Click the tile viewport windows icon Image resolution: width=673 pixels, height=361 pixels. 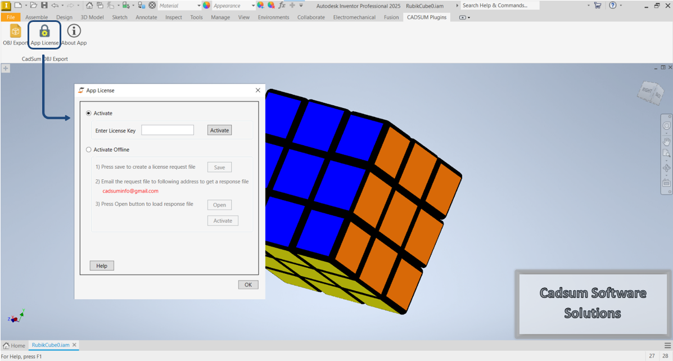tap(663, 67)
